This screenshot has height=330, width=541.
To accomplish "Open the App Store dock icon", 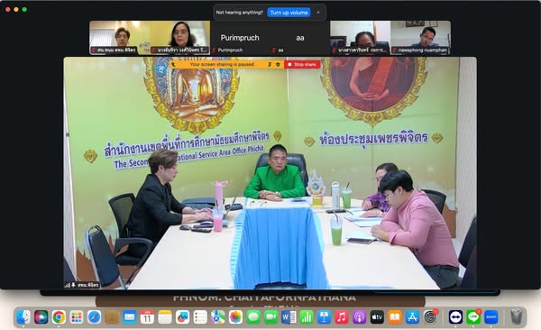I will click(412, 316).
